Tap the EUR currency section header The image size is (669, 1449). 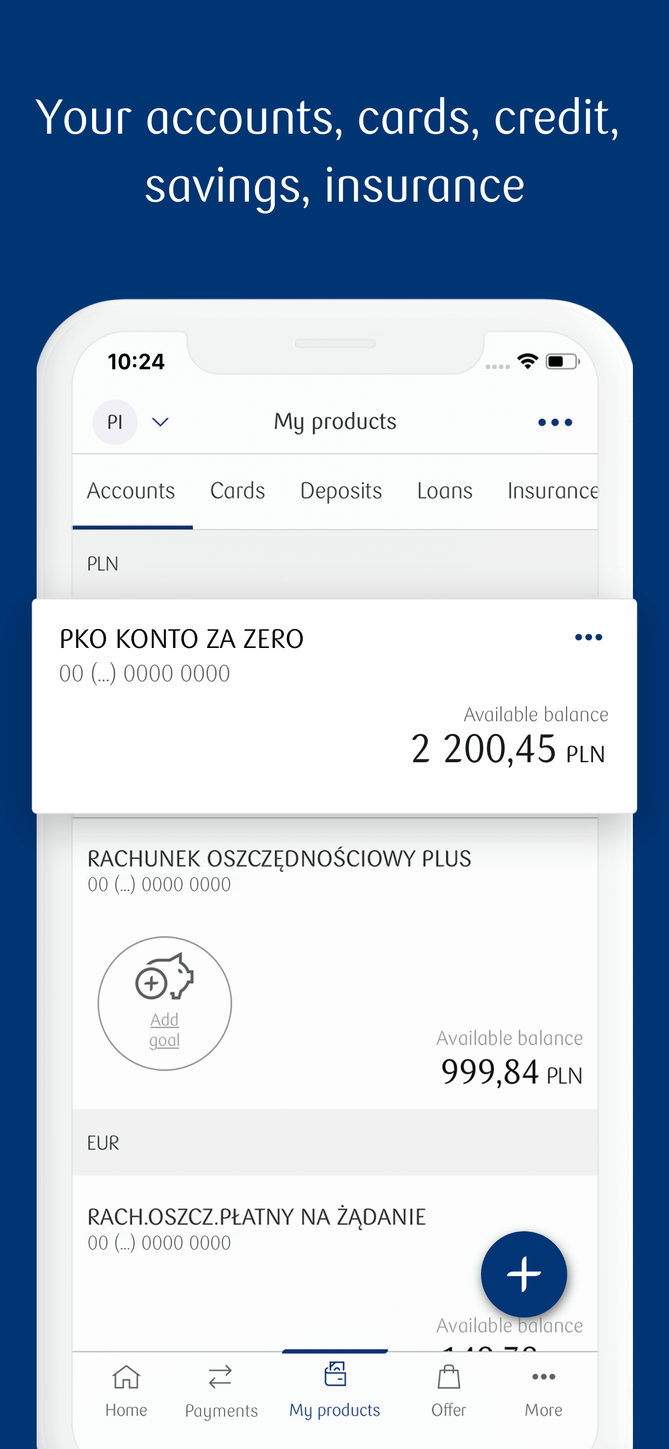[x=334, y=1142]
